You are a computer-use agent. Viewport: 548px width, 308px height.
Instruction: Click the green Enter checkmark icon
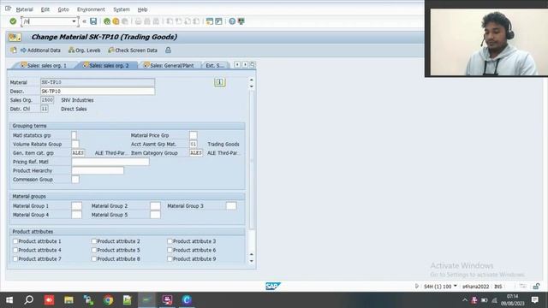(13, 21)
